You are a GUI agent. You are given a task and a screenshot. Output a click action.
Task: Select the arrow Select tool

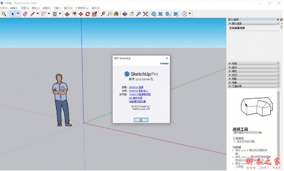[12, 14]
